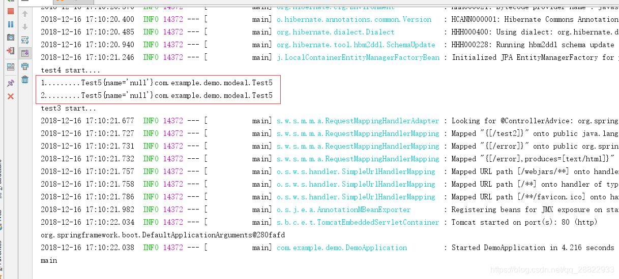Click the 'test3 start...' output line
The width and height of the screenshot is (619, 279).
[x=69, y=108]
